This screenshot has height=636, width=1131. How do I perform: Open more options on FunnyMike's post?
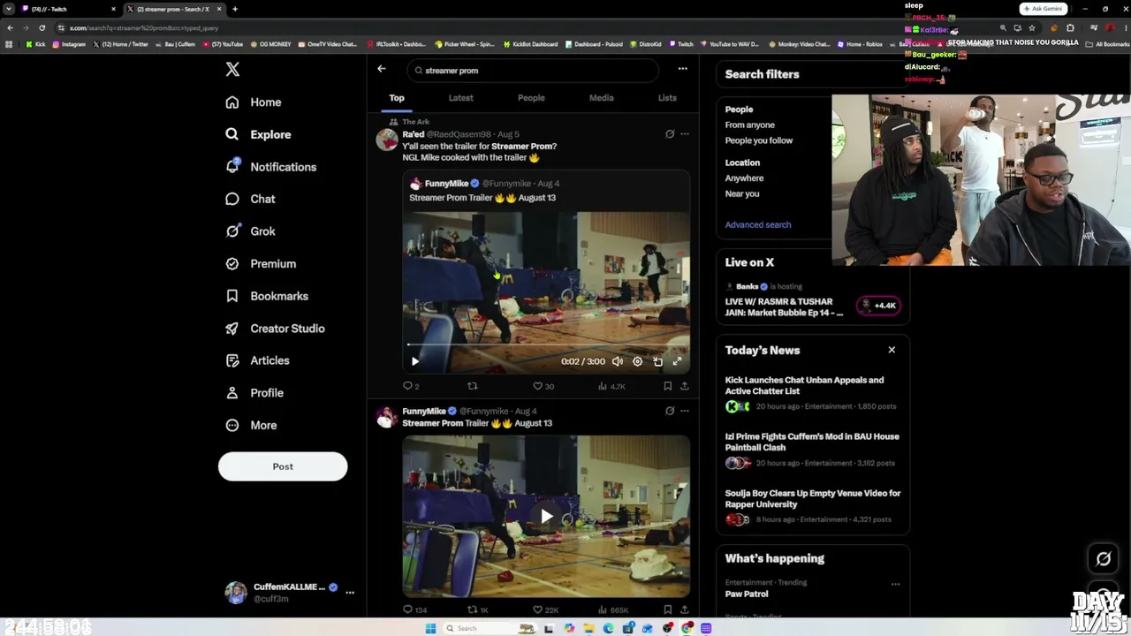[x=685, y=411]
